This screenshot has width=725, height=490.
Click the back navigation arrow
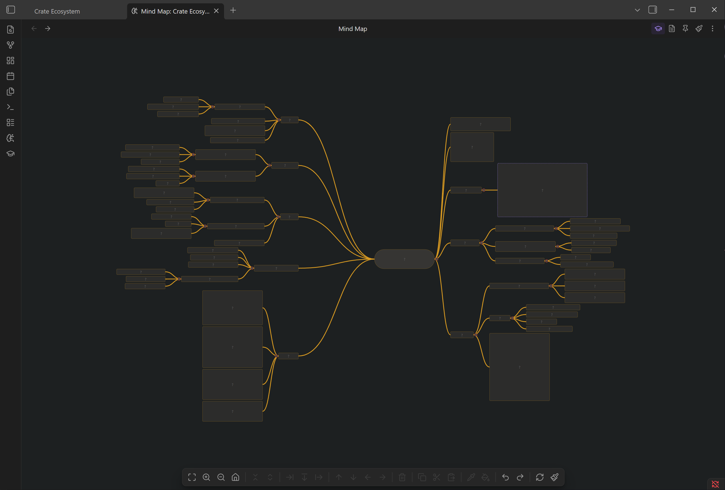pos(34,28)
